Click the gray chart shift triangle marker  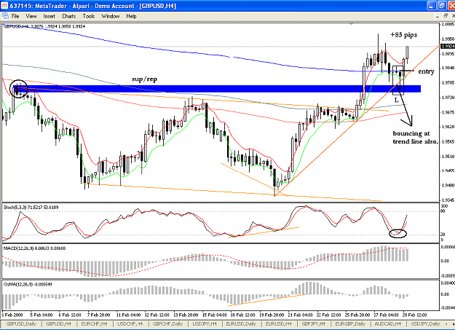(352, 24)
